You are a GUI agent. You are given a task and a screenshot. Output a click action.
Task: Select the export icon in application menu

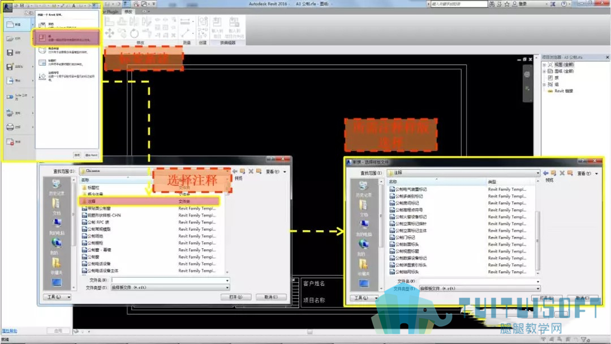coord(10,81)
